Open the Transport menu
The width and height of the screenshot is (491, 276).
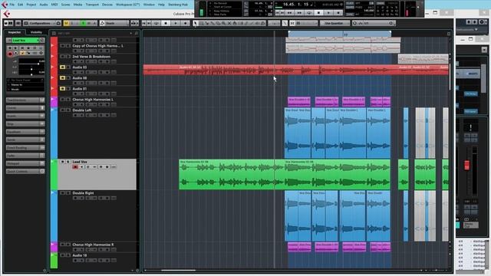point(92,5)
